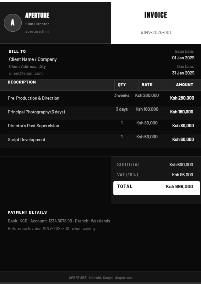Click the Principal Photography rate Ksh 180,000
The height and width of the screenshot is (284, 201).
click(147, 109)
